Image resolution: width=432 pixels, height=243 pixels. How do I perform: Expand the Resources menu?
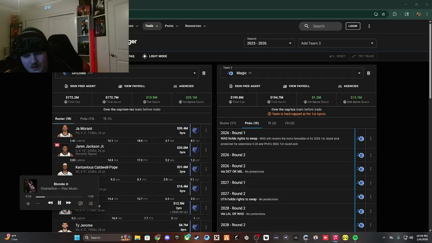pos(195,26)
